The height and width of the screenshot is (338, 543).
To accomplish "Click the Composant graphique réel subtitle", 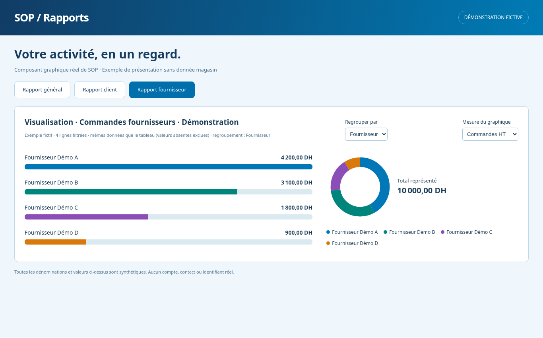I will tap(116, 70).
